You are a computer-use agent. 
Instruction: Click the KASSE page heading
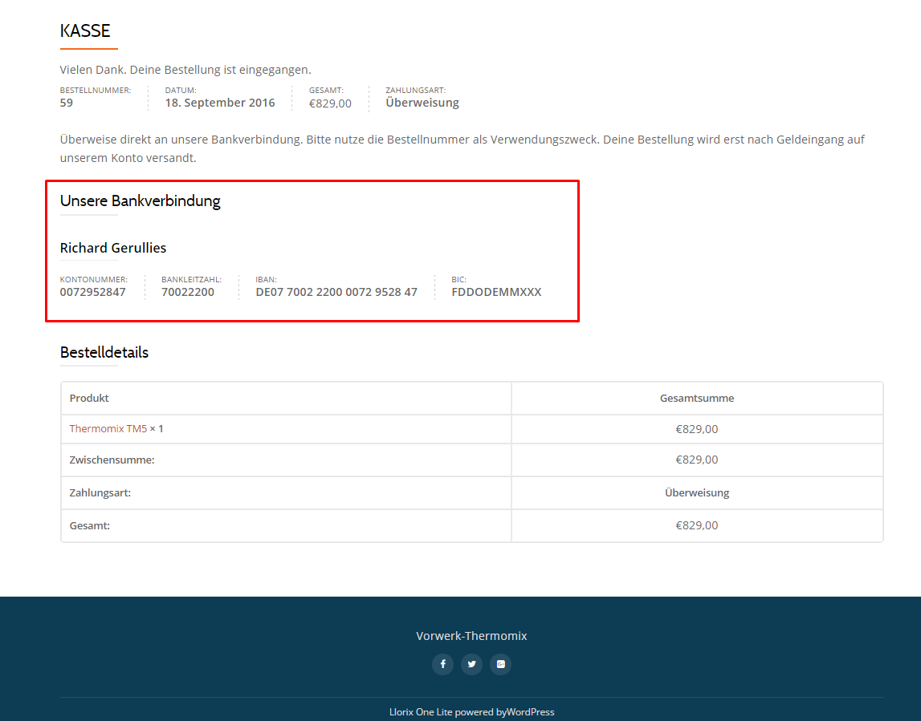tap(85, 30)
